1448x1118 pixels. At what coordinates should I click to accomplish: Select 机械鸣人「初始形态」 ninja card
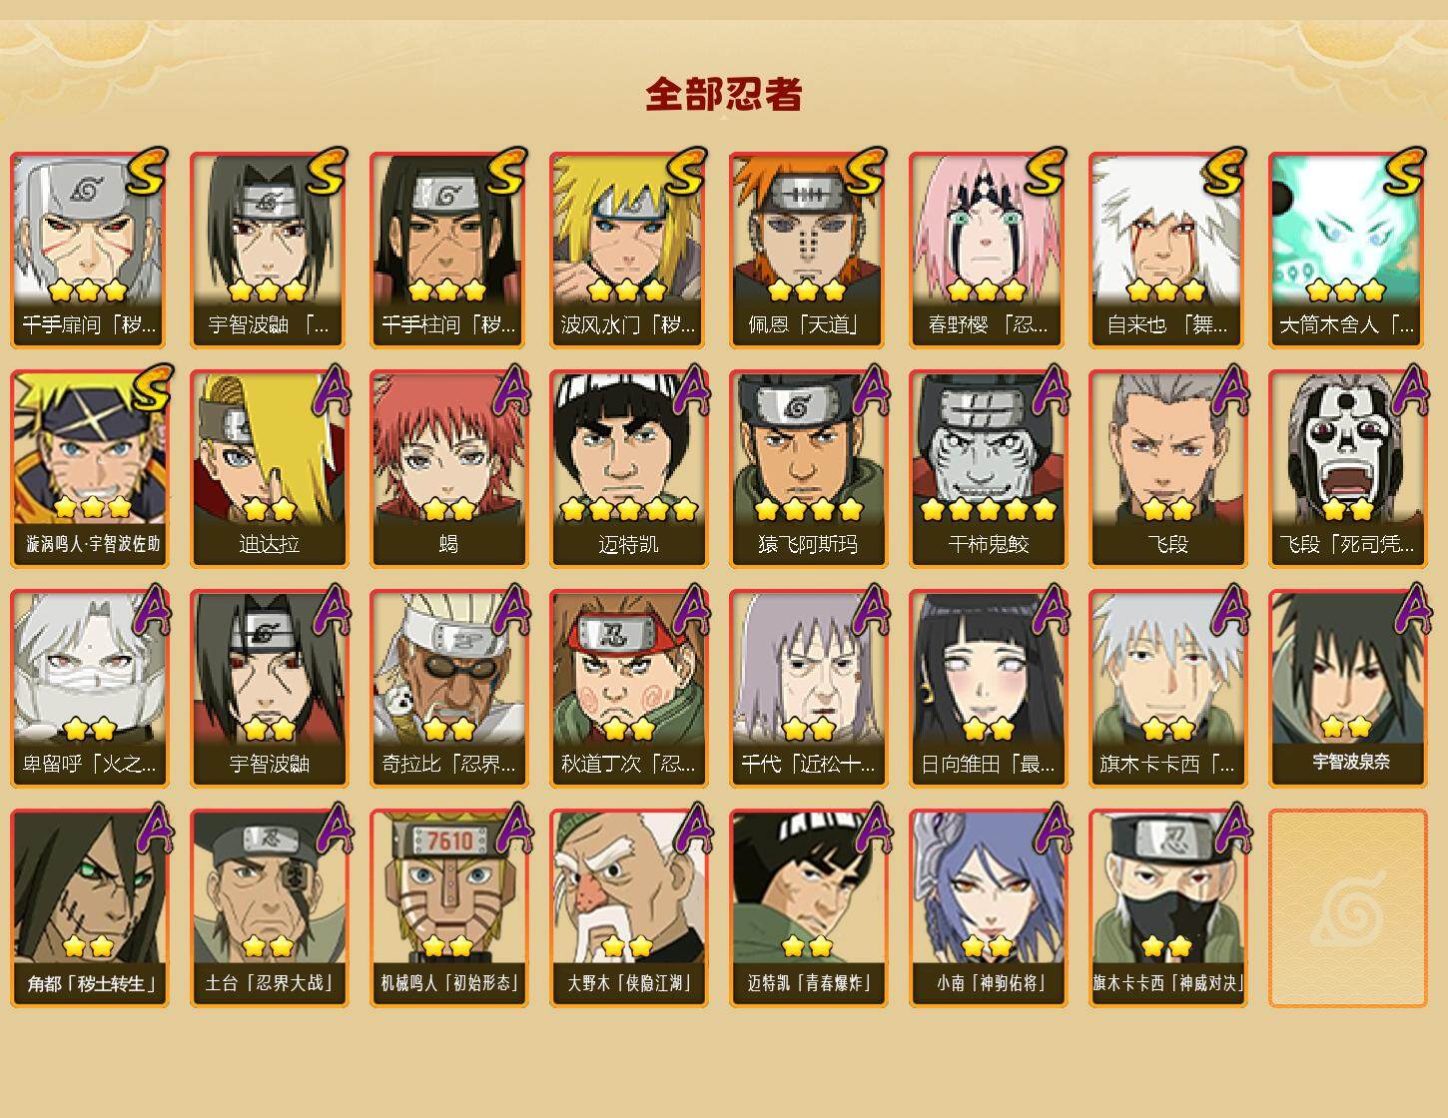tap(448, 908)
